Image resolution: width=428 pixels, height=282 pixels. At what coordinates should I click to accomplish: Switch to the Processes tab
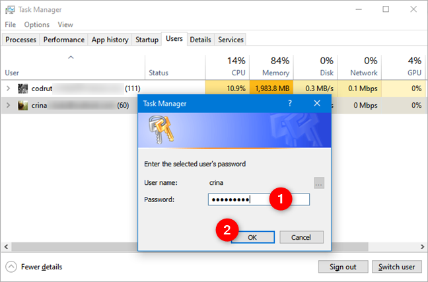pos(20,40)
